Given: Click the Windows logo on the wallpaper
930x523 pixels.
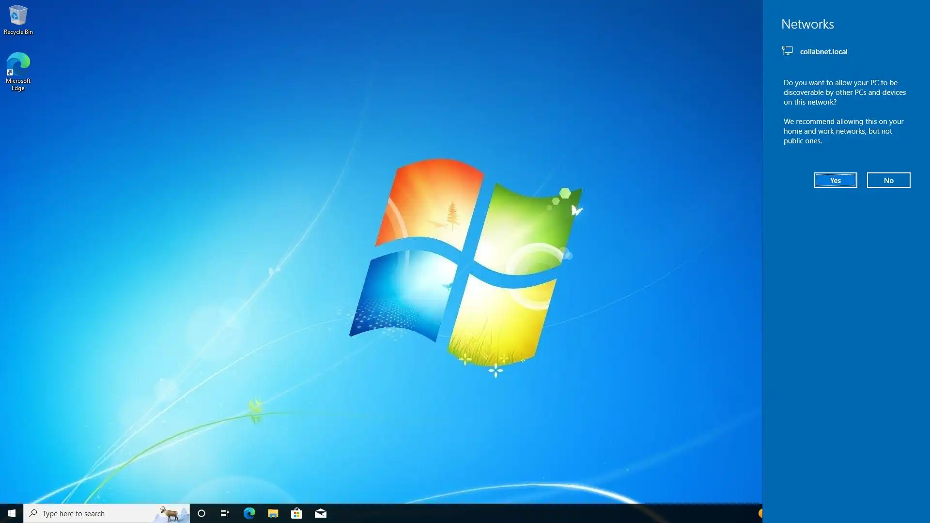Looking at the screenshot, I should coord(465,266).
